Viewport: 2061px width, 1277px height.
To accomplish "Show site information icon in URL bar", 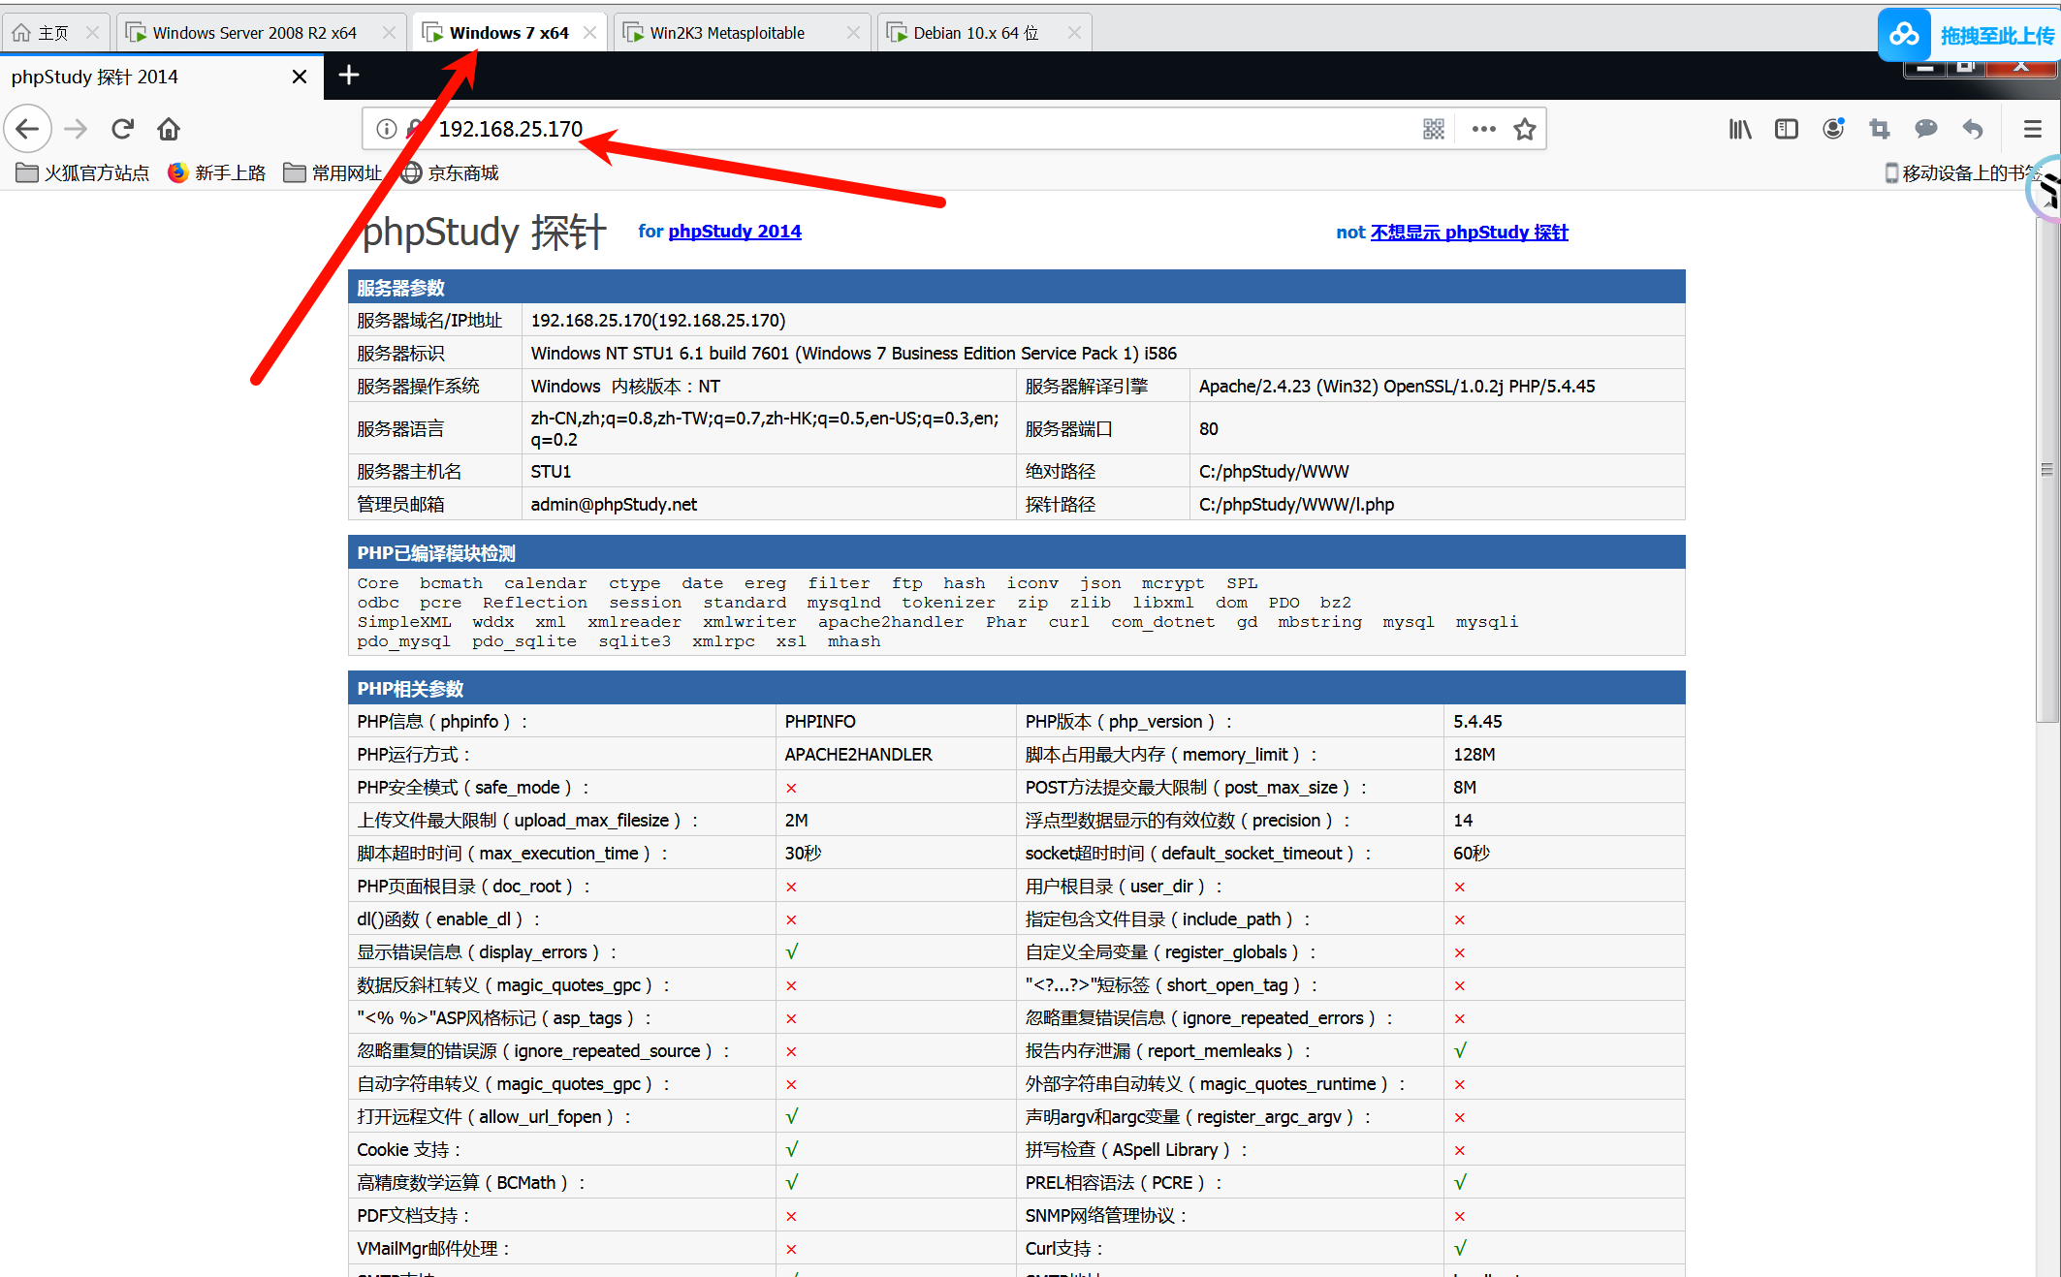I will point(387,129).
